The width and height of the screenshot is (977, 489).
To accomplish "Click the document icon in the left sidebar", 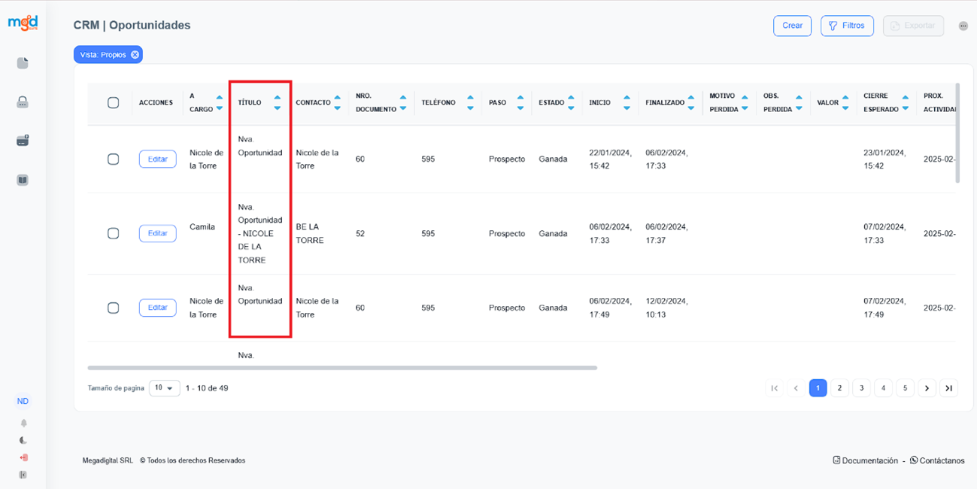I will pyautogui.click(x=23, y=63).
